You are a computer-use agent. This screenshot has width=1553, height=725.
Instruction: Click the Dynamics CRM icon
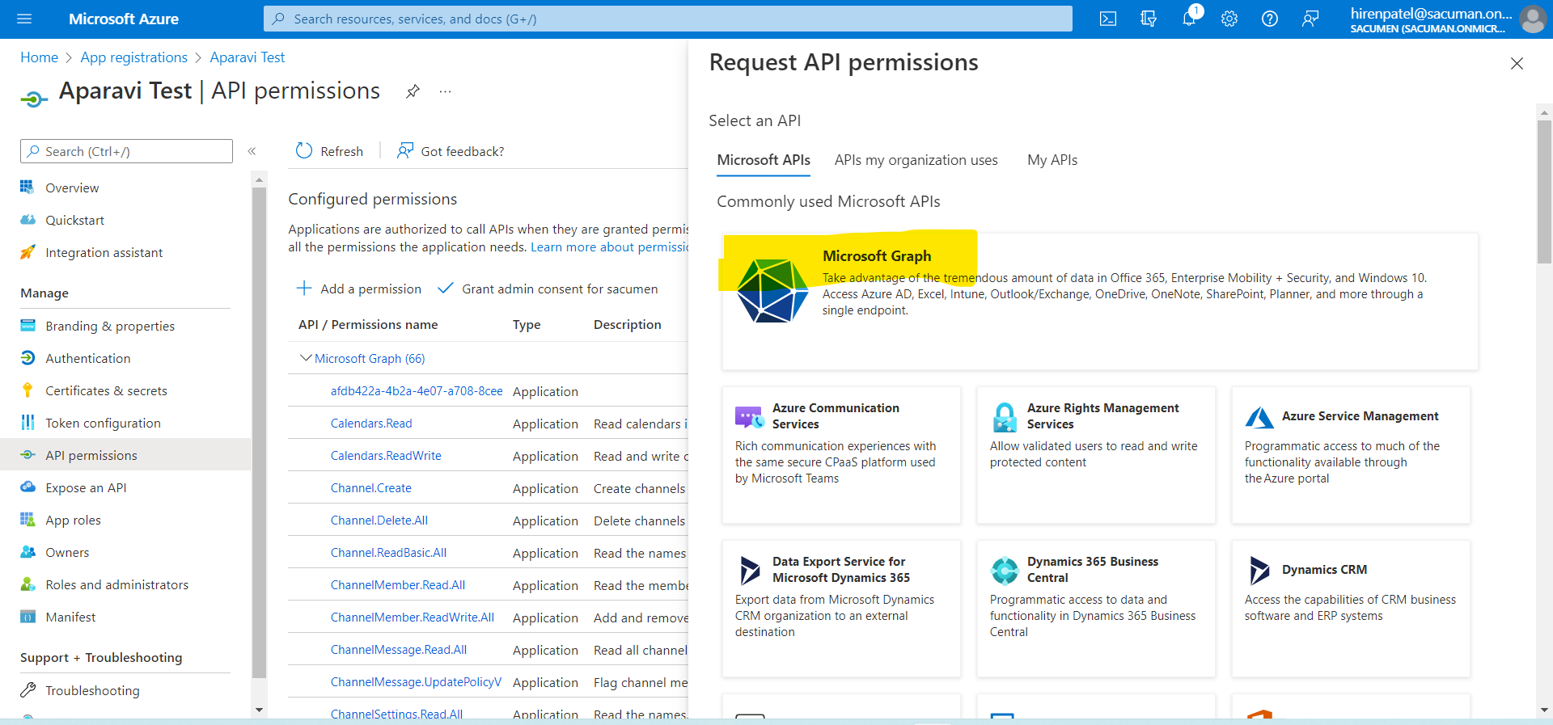tap(1259, 571)
